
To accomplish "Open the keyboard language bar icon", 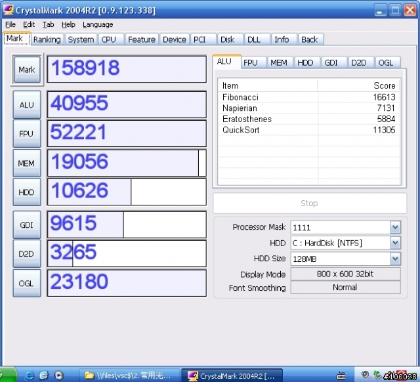I will [341, 376].
